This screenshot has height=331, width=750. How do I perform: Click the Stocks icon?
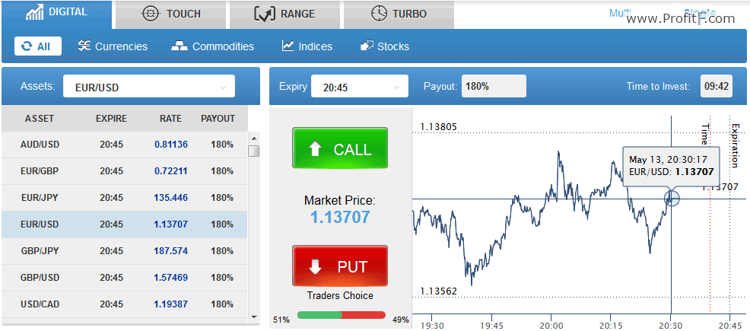click(367, 46)
